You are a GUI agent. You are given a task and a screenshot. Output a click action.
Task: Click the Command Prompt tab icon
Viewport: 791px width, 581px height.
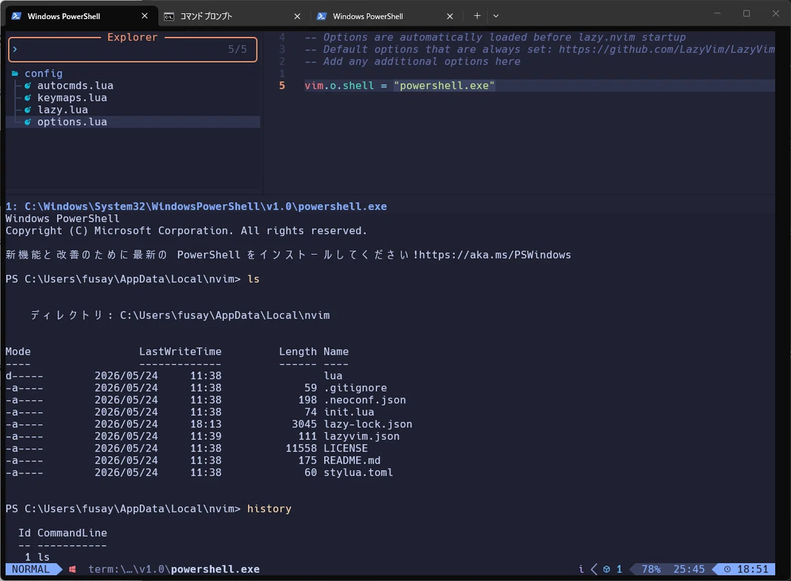pos(169,16)
